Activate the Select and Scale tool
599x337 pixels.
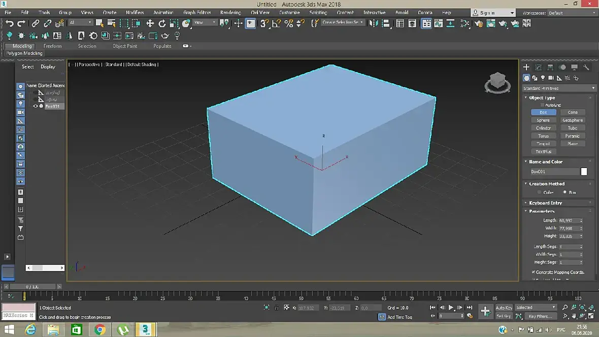click(174, 24)
